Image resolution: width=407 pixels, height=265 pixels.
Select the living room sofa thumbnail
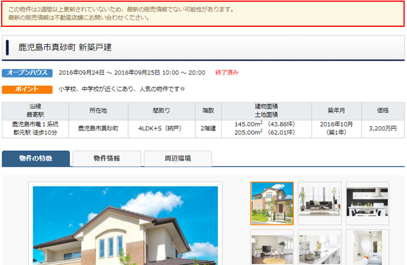point(319,203)
